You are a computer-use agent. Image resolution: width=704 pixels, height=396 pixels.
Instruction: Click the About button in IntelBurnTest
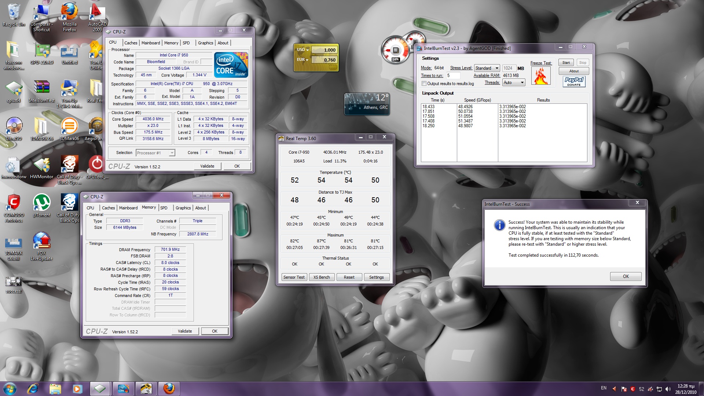(574, 71)
